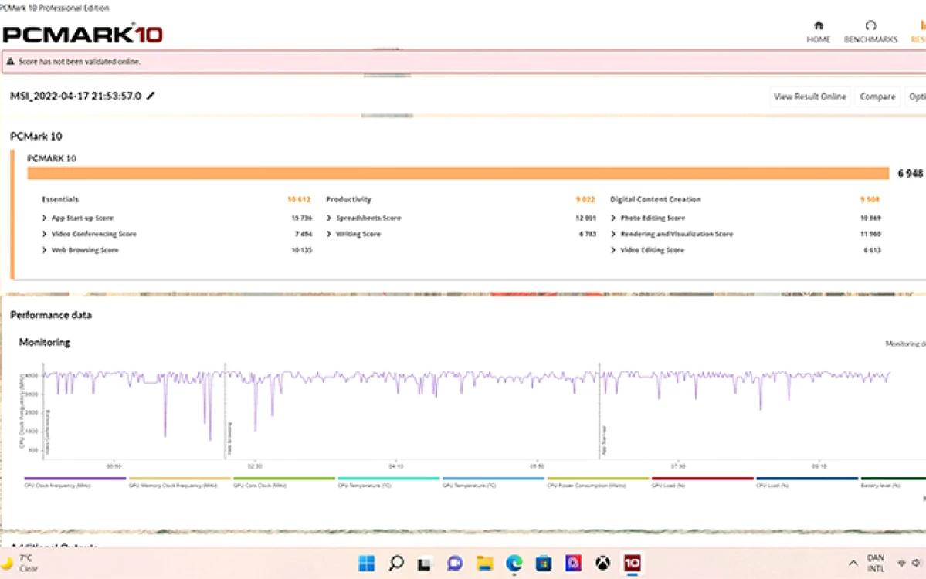Image resolution: width=926 pixels, height=579 pixels.
Task: Click the Digital Content Creation heading
Action: pos(656,199)
